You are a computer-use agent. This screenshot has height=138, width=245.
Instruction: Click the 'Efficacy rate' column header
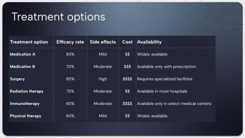click(x=70, y=42)
